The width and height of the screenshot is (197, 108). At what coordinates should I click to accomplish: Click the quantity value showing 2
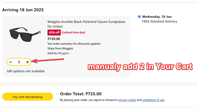coord(19,62)
